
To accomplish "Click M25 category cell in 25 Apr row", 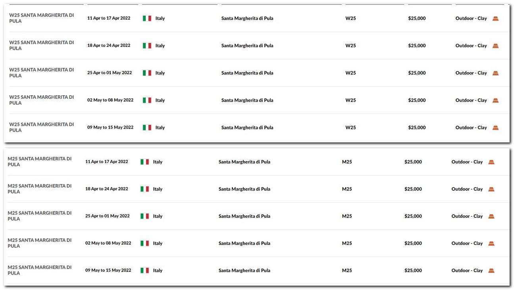I will [x=347, y=216].
